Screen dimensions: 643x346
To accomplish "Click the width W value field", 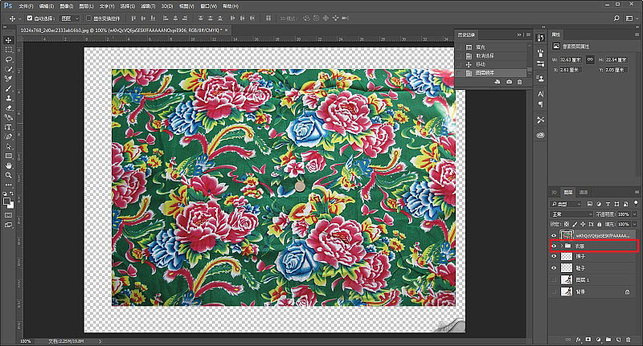I will click(x=571, y=59).
